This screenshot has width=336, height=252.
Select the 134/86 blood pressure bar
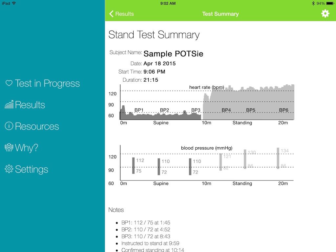(278, 158)
